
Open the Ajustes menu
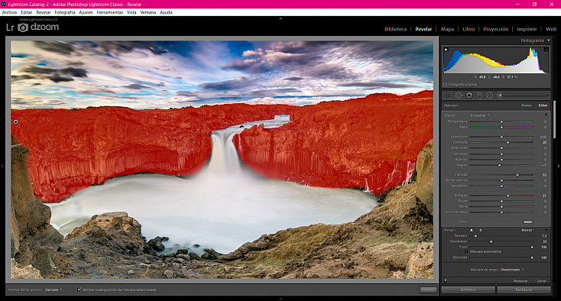(86, 12)
